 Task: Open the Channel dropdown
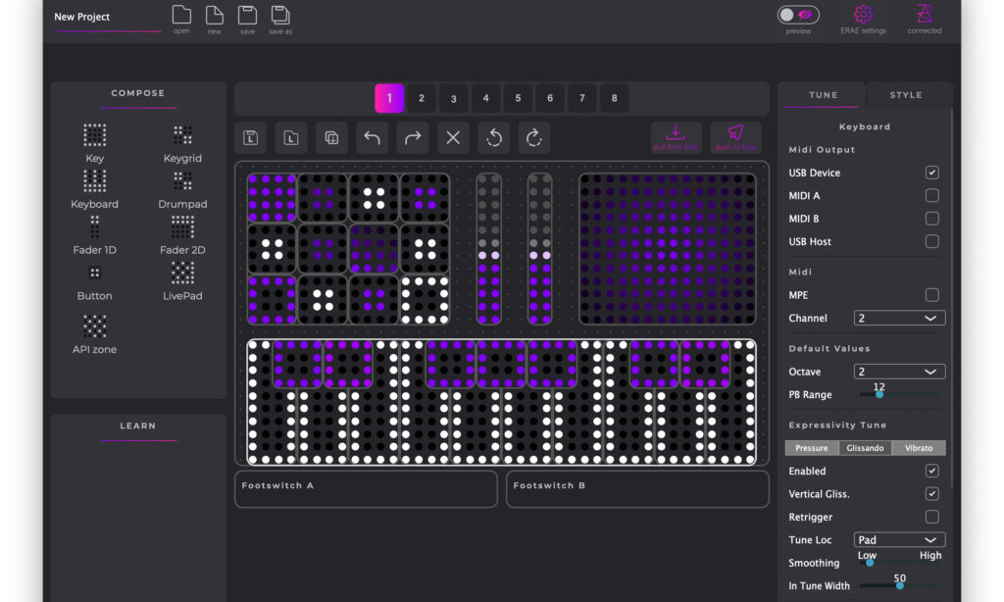click(x=899, y=319)
